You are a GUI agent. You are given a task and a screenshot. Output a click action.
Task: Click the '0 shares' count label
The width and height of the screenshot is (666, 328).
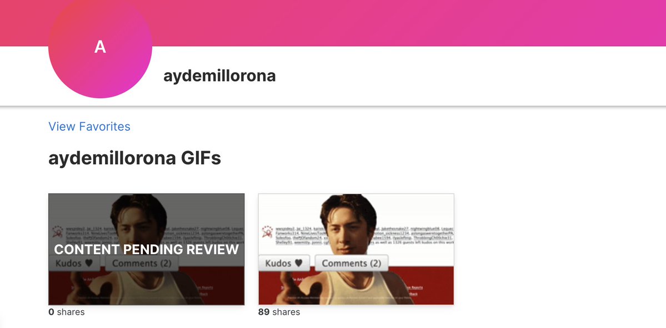coord(67,312)
